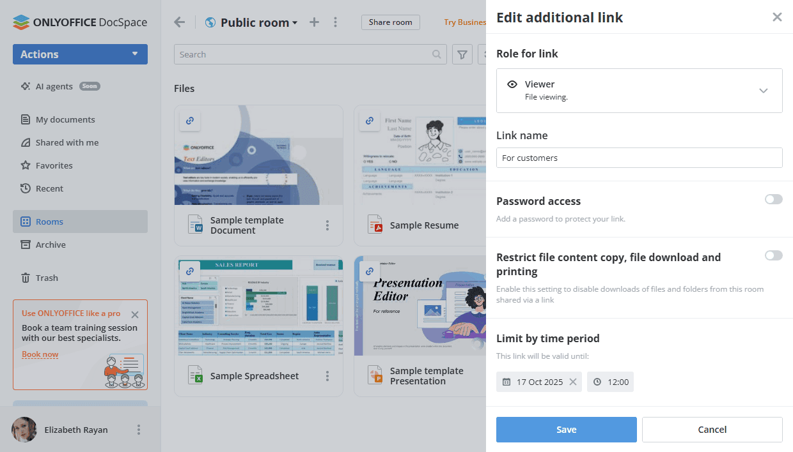Click the Link name input field
The height and width of the screenshot is (452, 793).
tap(639, 158)
